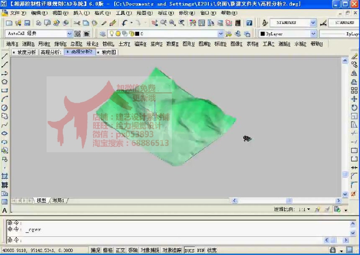Open the Undo history dropdown arrow
Screen dimensions: 360x255
(132, 23)
